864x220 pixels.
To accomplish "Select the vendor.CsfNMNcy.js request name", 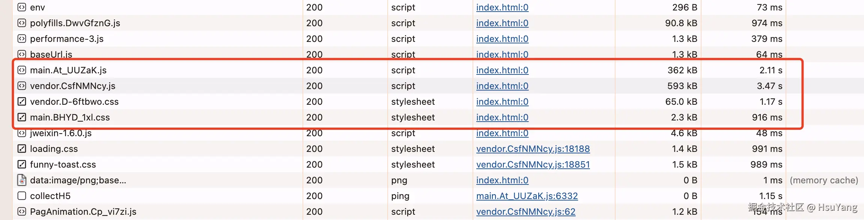I will coord(73,86).
